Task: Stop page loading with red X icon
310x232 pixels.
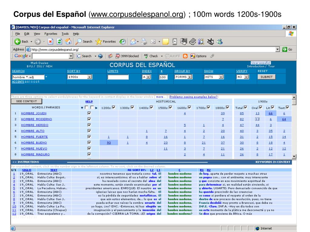Action: point(51,41)
